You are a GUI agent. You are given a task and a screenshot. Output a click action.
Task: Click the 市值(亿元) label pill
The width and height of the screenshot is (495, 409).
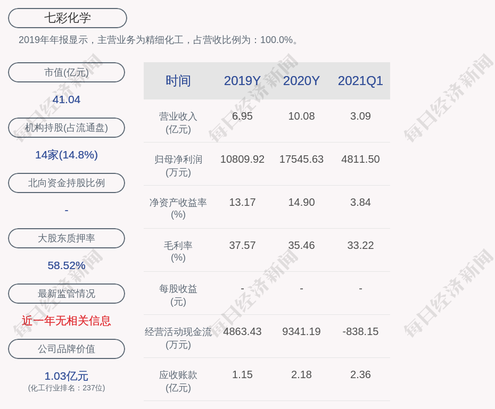(x=67, y=72)
